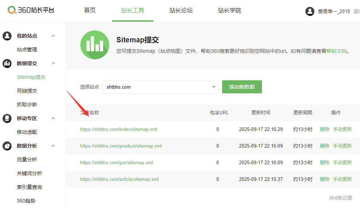Screen dimensions: 360x208
Task: Open 360趋势 in sidebar
Action: coord(26,201)
